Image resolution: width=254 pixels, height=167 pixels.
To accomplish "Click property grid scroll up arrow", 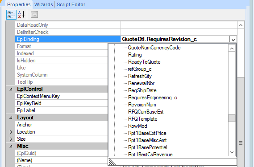I will [241, 25].
